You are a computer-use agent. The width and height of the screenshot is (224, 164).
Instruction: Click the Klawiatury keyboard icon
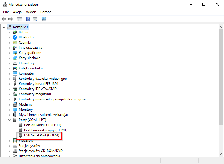(15, 63)
